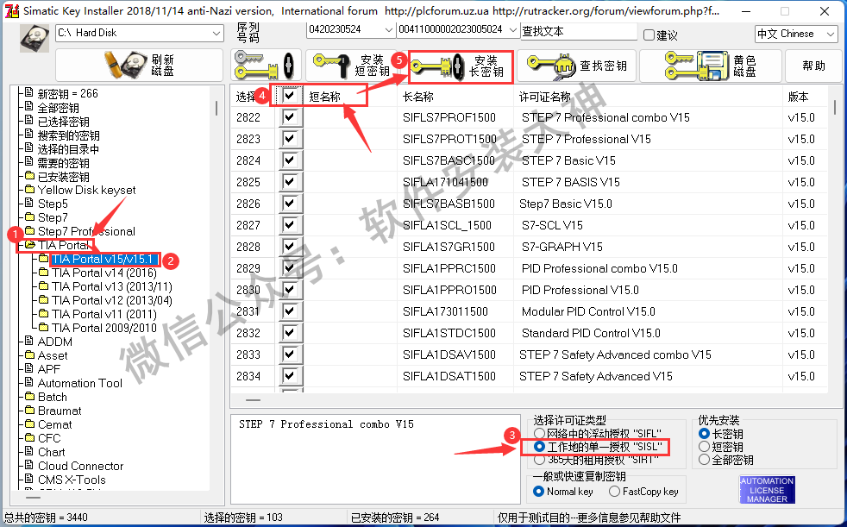Open the 00411000002023005024 dropdown
847x527 pixels.
coord(458,29)
